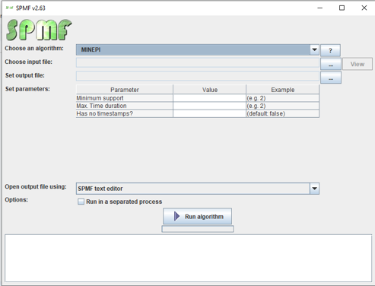The width and height of the screenshot is (375, 286).
Task: Click the Parameter column header
Action: pyautogui.click(x=125, y=90)
